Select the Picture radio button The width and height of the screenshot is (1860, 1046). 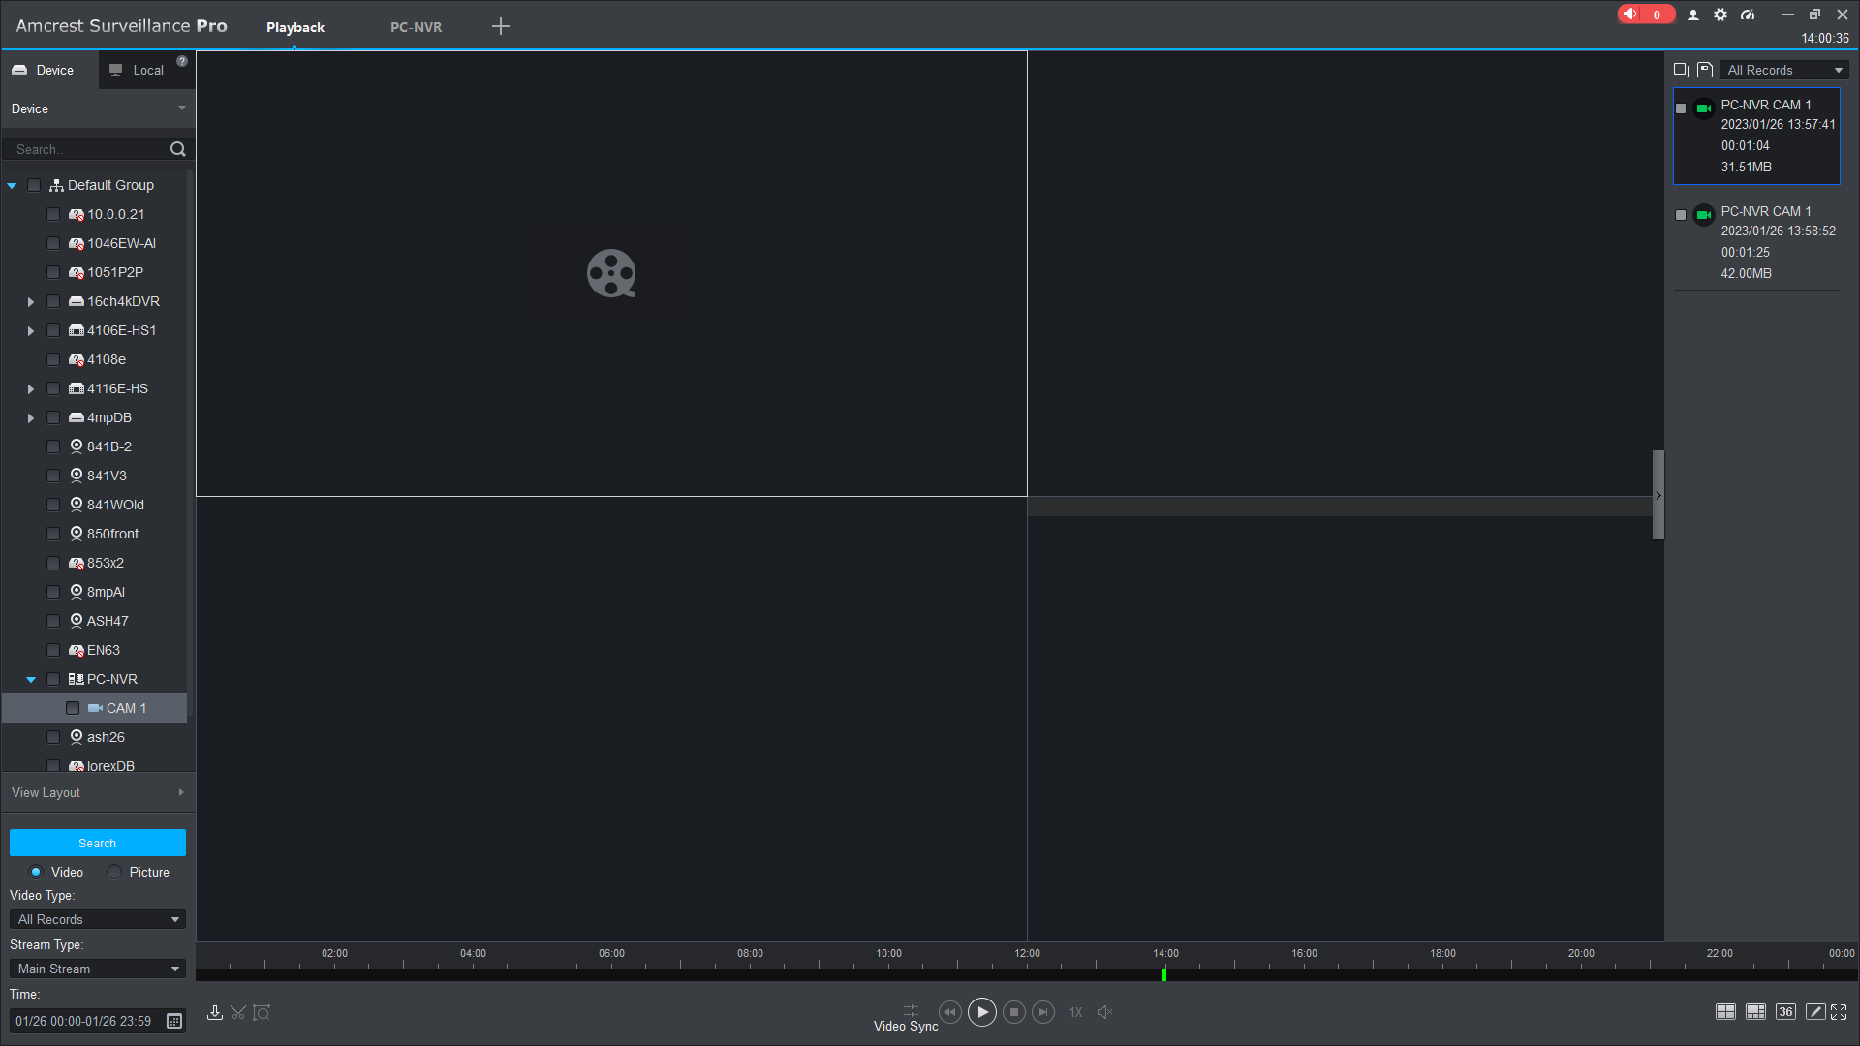(x=114, y=872)
